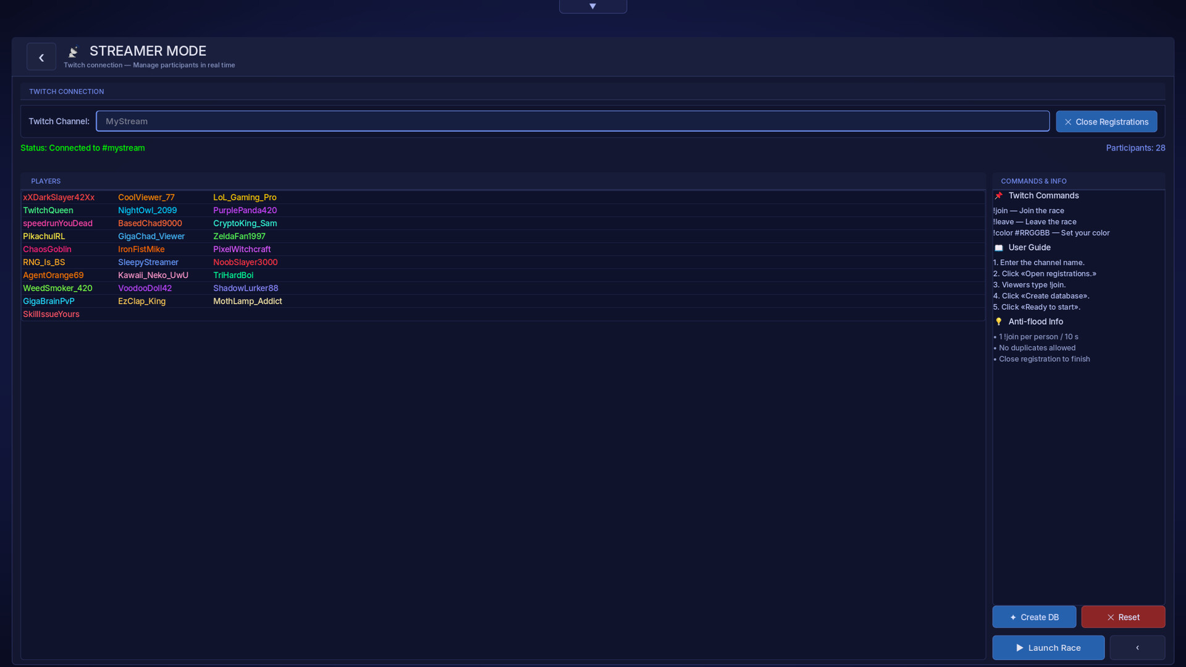Click the Close Registrations button
This screenshot has height=667, width=1186.
pos(1106,122)
